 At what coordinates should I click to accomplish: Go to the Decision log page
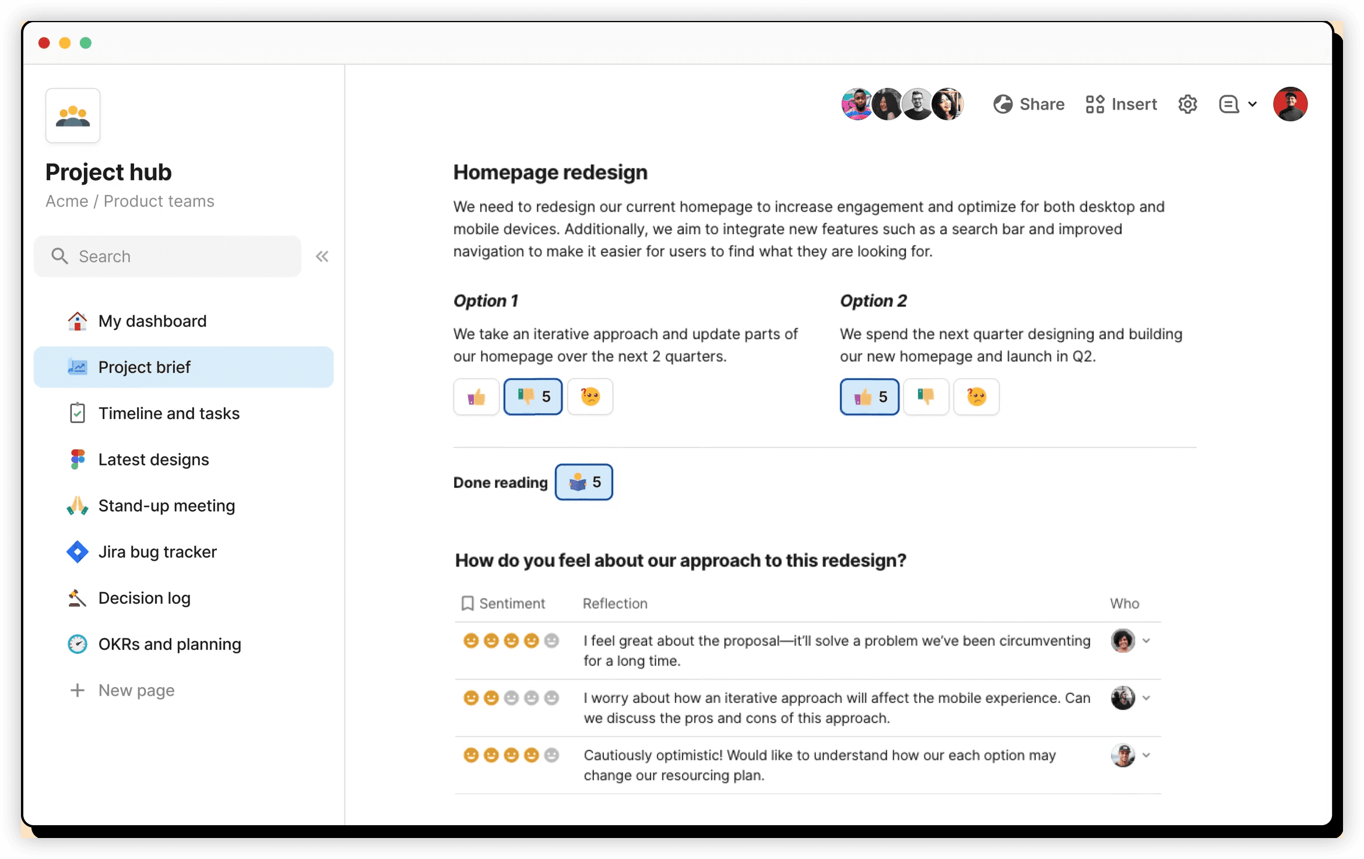[144, 598]
